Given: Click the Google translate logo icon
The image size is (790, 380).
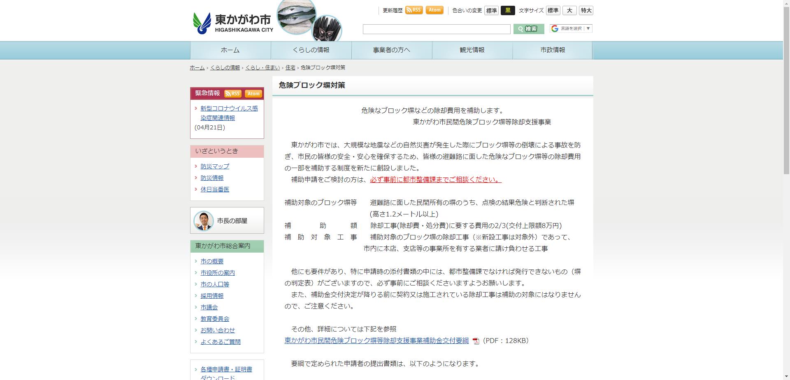Looking at the screenshot, I should tap(554, 29).
